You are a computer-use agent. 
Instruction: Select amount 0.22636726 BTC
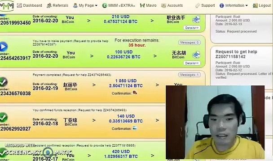coord(123,57)
